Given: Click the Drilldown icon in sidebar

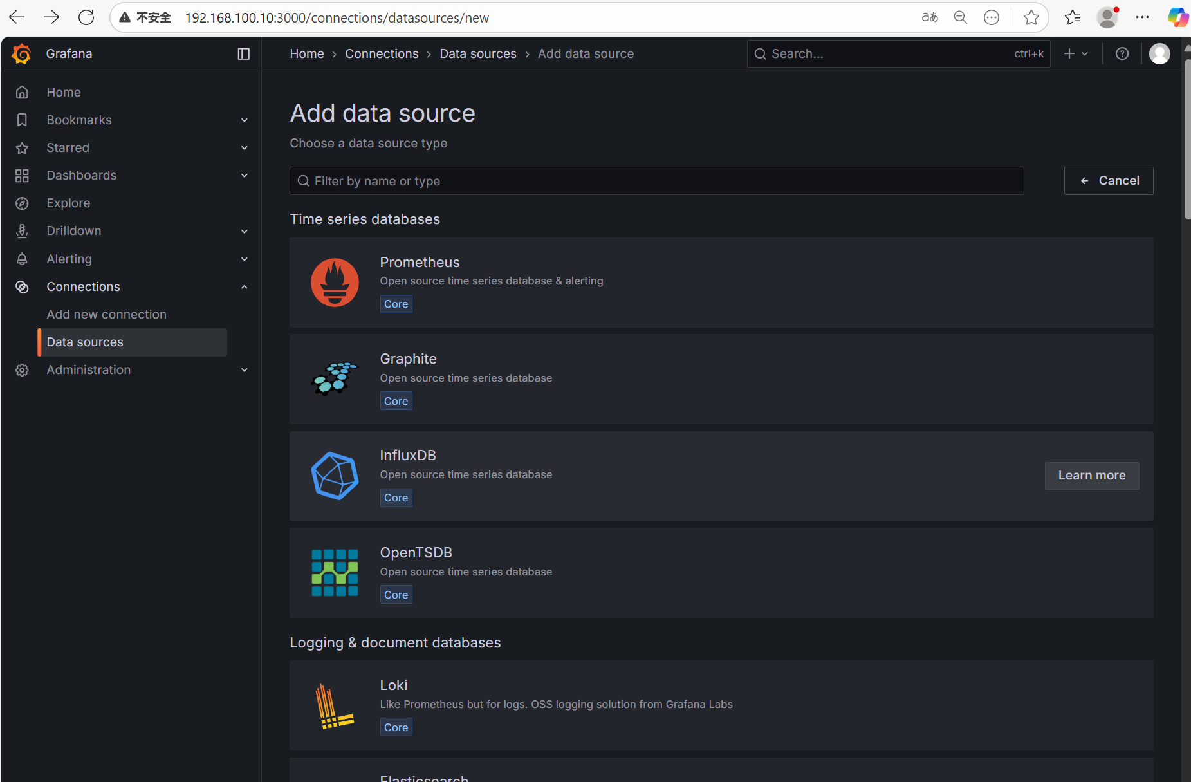Looking at the screenshot, I should (22, 231).
